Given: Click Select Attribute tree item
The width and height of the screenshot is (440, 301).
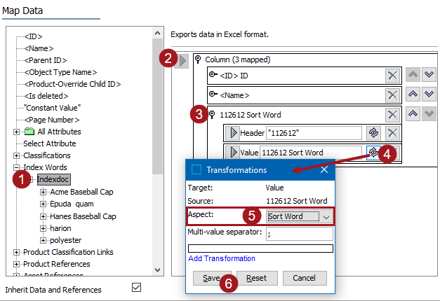Looking at the screenshot, I should tap(50, 143).
